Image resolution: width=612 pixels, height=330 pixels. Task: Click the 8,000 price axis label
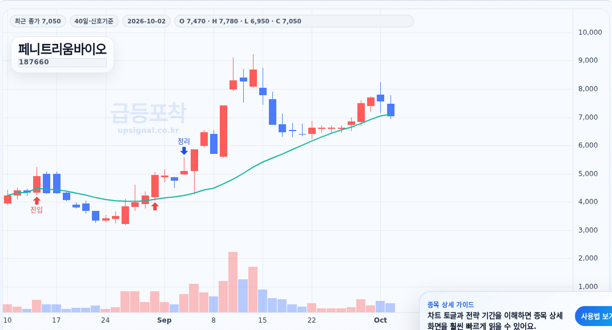pyautogui.click(x=588, y=89)
